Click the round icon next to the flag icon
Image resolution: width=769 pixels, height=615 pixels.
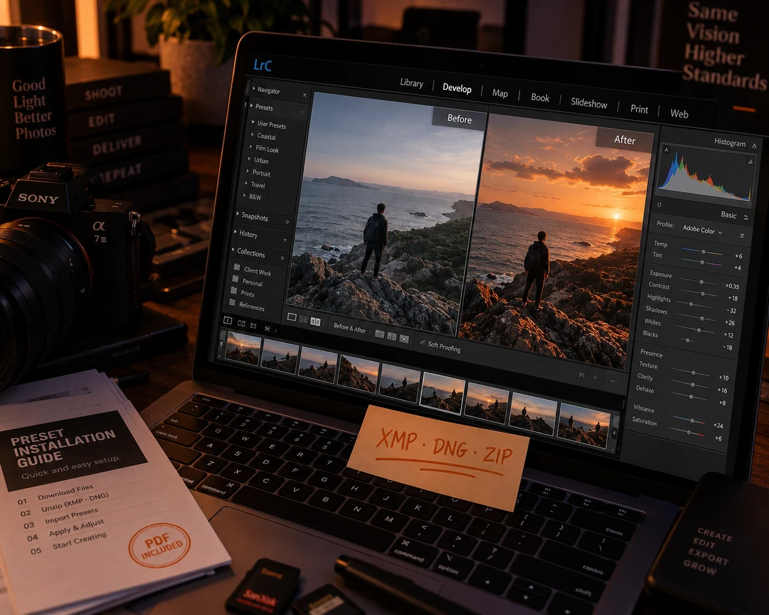pyautogui.click(x=596, y=378)
